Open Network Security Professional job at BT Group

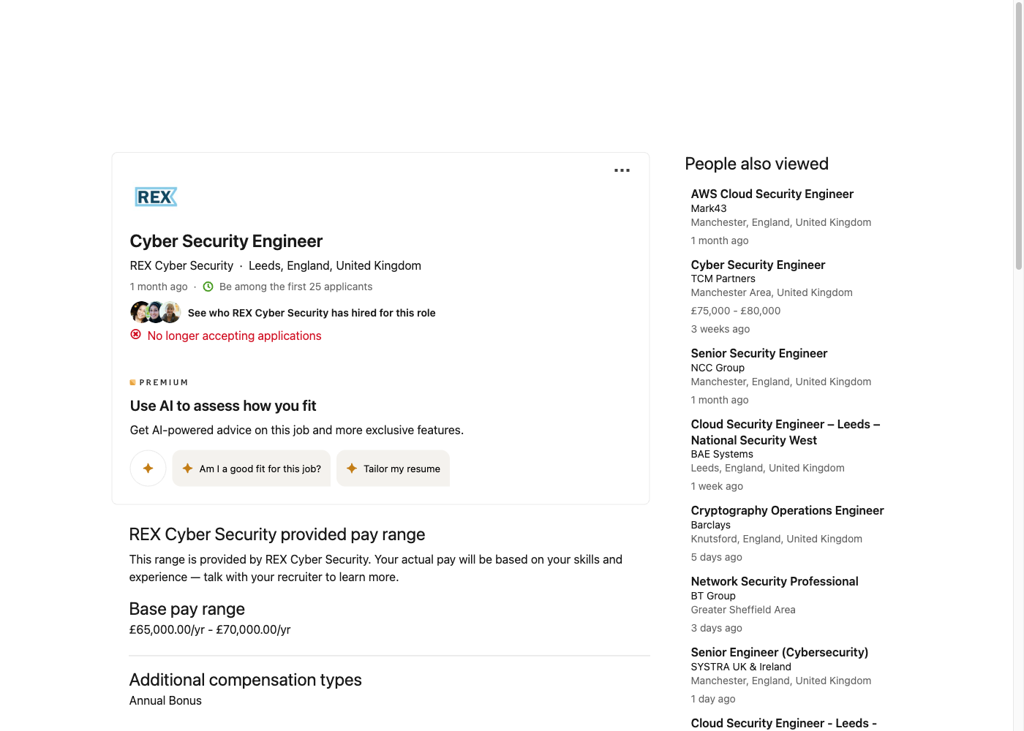(x=775, y=581)
